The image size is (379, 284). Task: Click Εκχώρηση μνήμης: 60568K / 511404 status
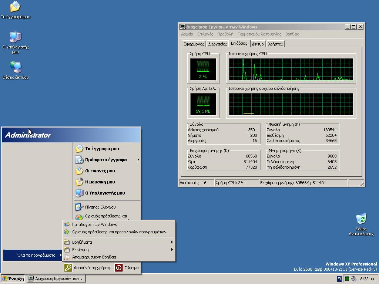(303, 183)
